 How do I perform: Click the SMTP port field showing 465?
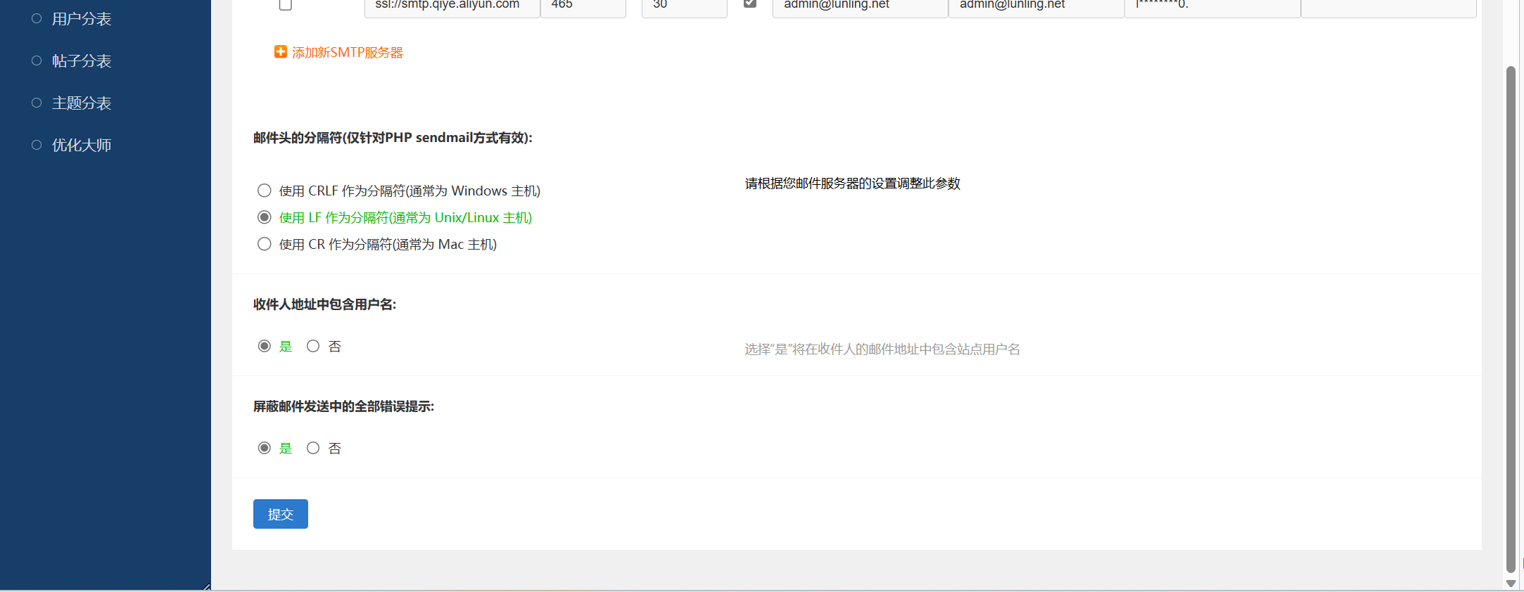583,6
